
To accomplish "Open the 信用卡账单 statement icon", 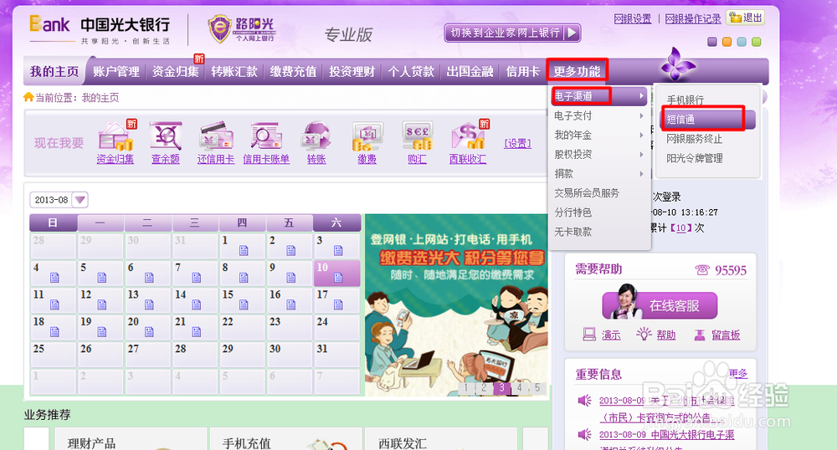I will pos(266,136).
